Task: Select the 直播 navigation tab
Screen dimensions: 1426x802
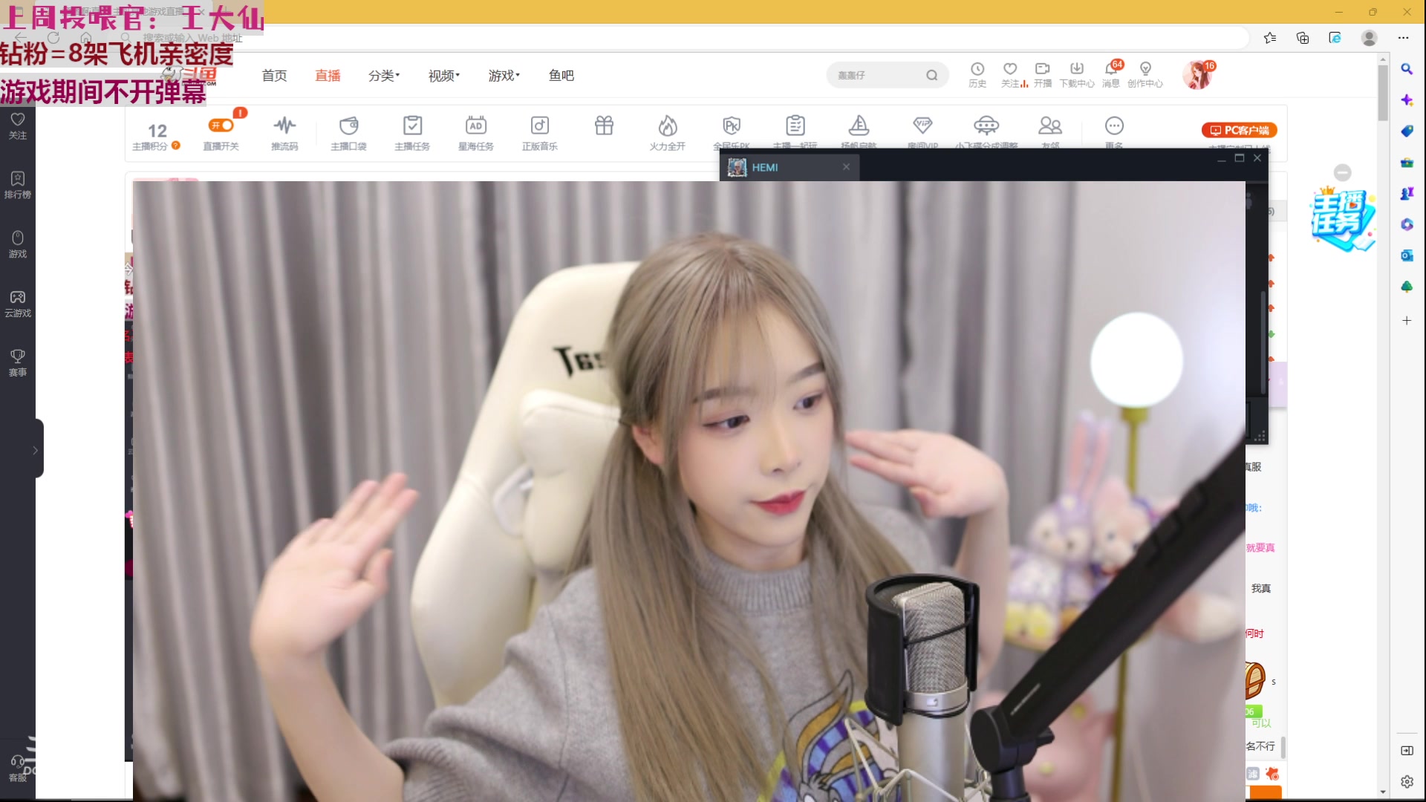Action: pyautogui.click(x=328, y=75)
